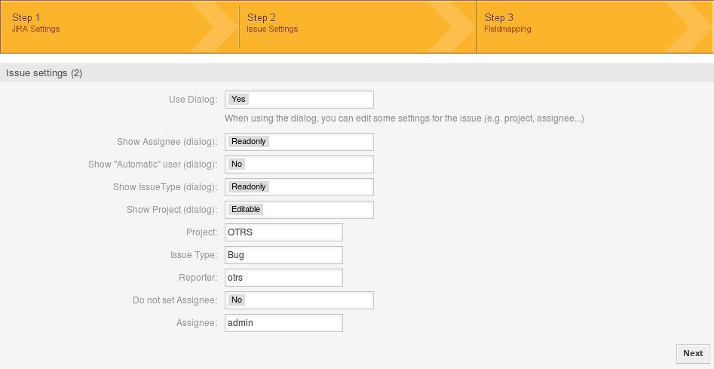Click the Reporter input field
714x369 pixels.
(x=283, y=278)
